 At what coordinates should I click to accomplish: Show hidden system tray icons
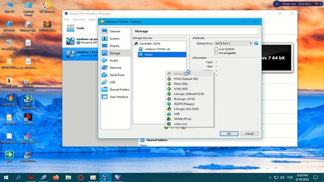pos(270,177)
